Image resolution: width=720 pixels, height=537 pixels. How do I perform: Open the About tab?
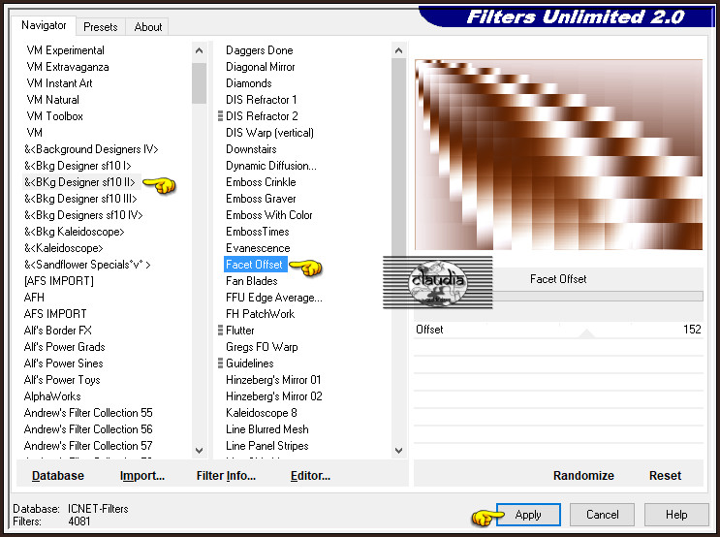[148, 26]
